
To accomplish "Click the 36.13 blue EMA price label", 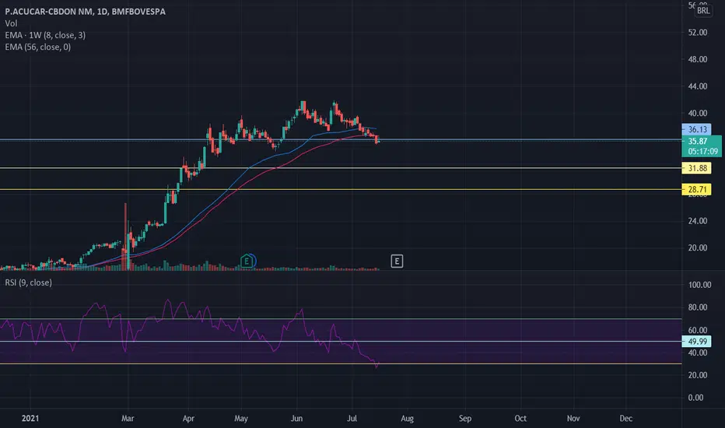I will coord(697,129).
